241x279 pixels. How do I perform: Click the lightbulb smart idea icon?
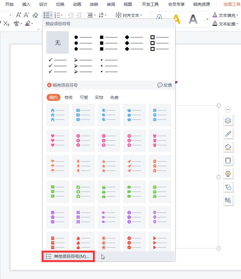click(228, 174)
